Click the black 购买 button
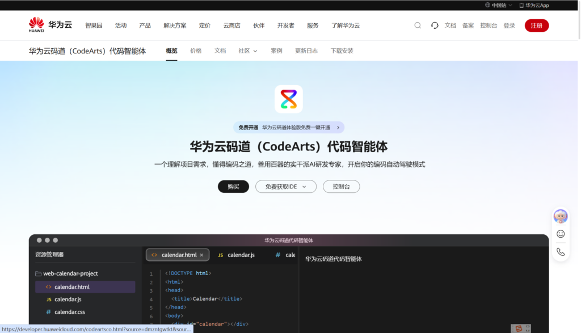 click(x=233, y=186)
